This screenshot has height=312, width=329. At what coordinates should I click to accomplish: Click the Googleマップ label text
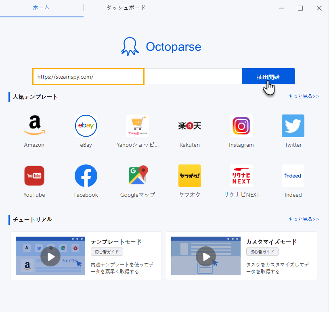click(x=138, y=195)
